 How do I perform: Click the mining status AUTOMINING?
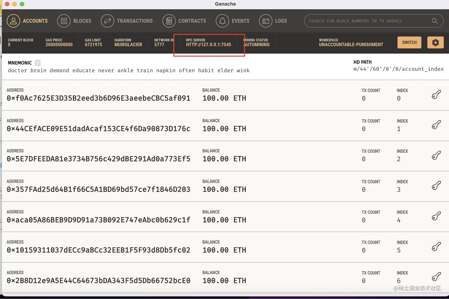click(x=257, y=44)
